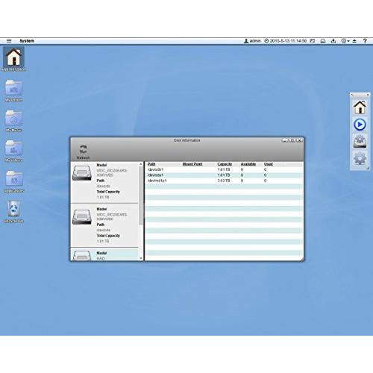The image size is (373, 373).
Task: Open the disk-with-gear icon in right dock
Action: tap(360, 141)
